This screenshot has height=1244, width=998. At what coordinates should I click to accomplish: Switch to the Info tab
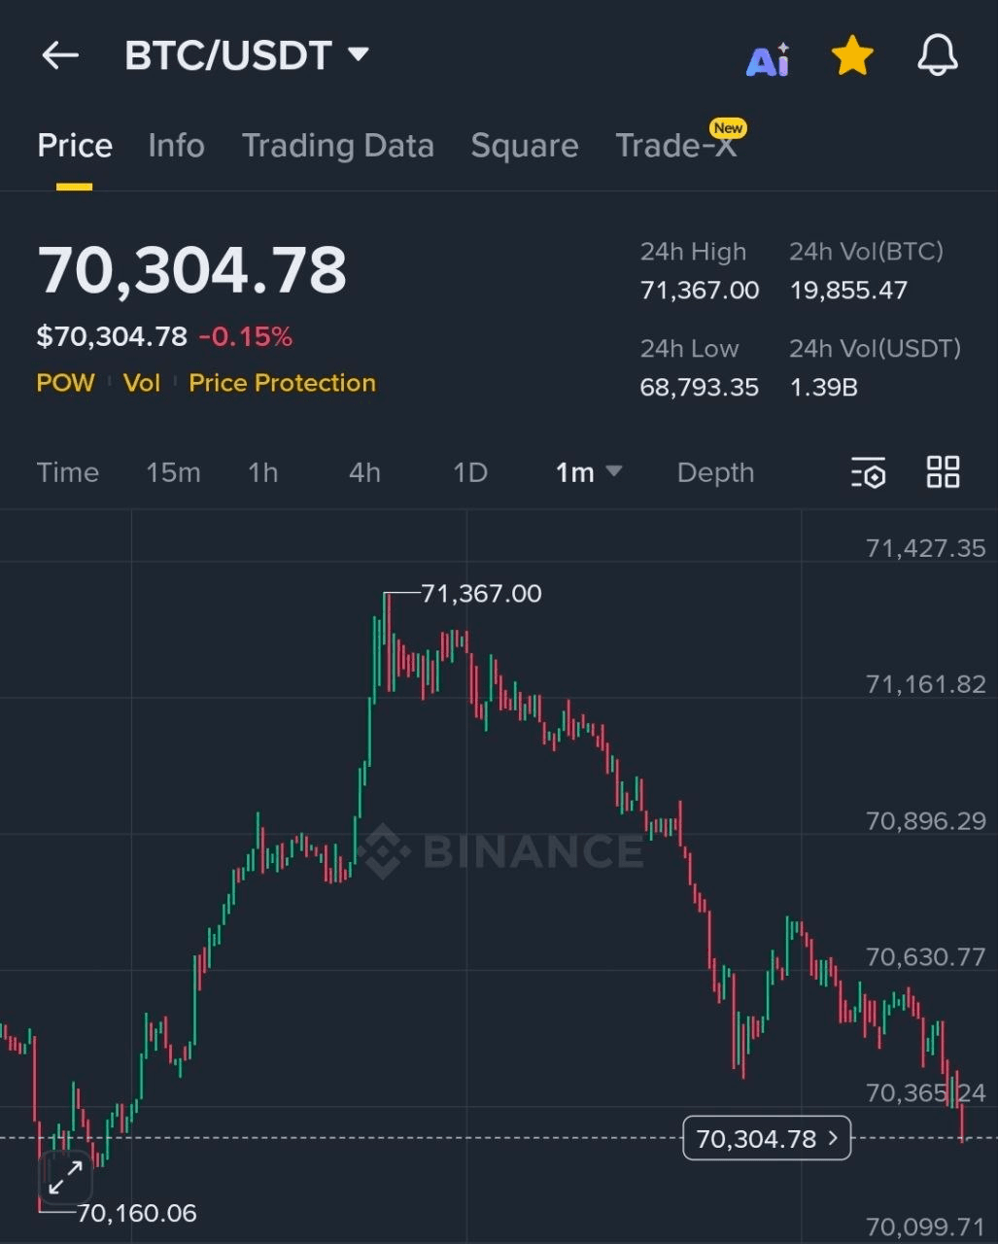pos(176,146)
